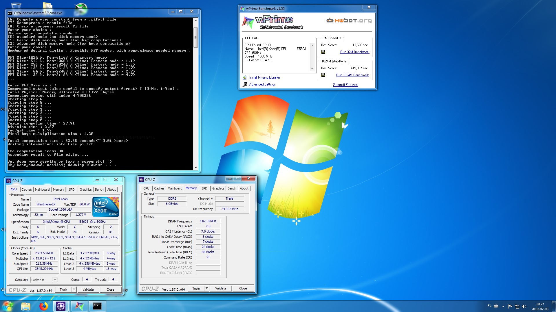Click Tools button in the left CPU-Z window
Screen dimensions: 556x312
tap(63, 289)
